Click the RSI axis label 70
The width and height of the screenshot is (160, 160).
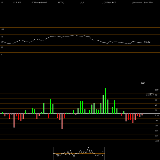[2, 37]
